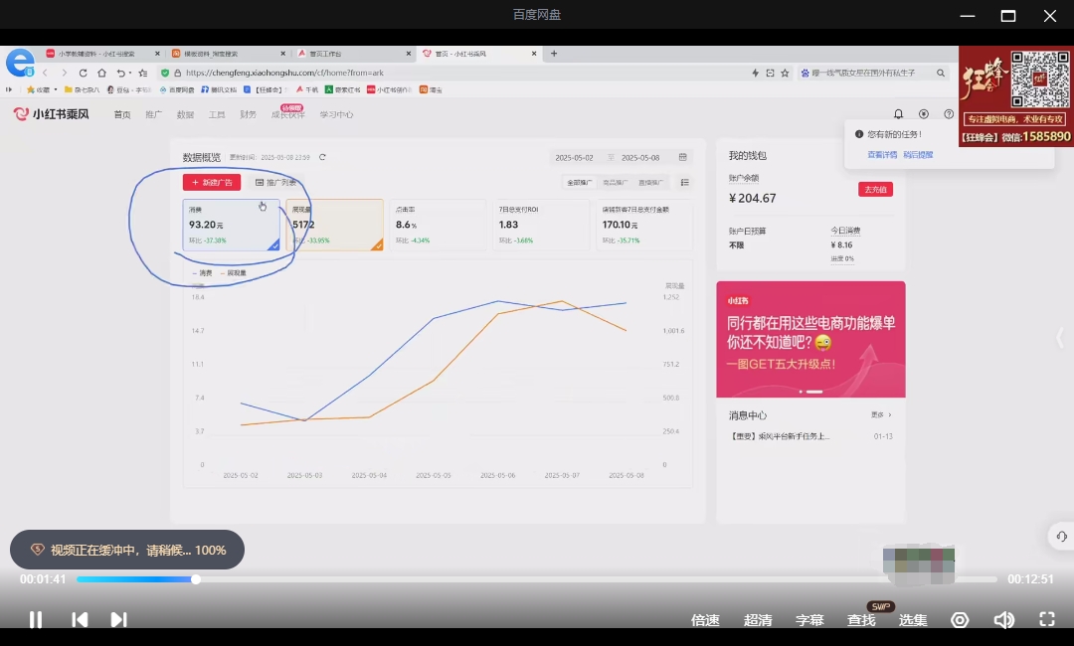Click the 去充值 recharge button

875,190
